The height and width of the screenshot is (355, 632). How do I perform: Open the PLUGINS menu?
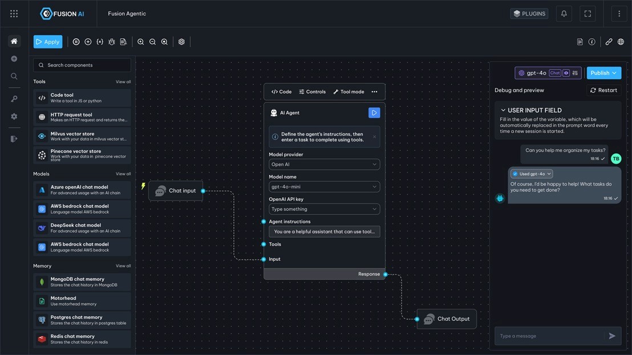click(x=529, y=14)
